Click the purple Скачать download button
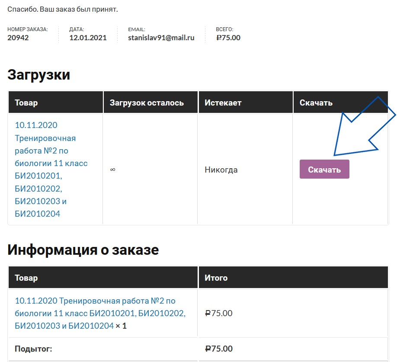Viewport: 397px width, 362px height. (x=324, y=169)
